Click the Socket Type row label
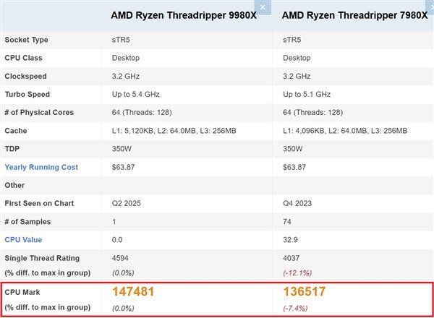Image resolution: width=434 pixels, height=318 pixels. pyautogui.click(x=27, y=39)
